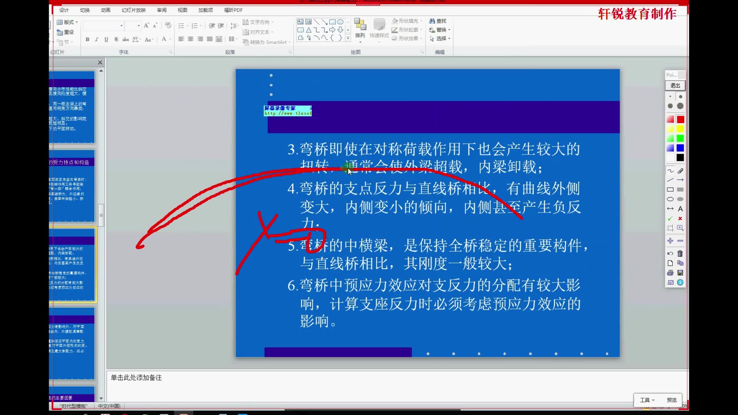Toggle strikethrough abc button
The height and width of the screenshot is (415, 738).
point(126,39)
